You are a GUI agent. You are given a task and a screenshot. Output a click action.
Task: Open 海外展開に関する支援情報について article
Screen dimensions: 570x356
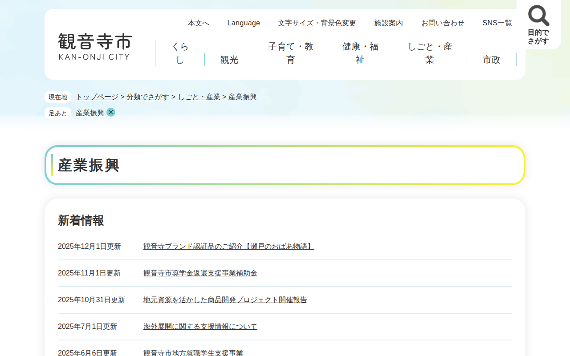click(x=200, y=327)
